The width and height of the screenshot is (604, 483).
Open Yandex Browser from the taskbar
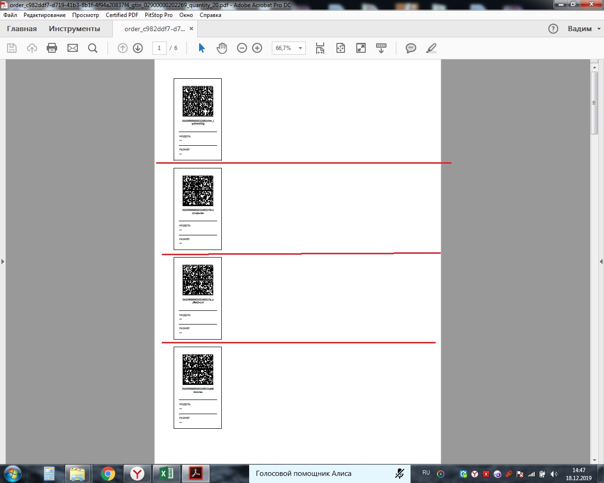(137, 474)
